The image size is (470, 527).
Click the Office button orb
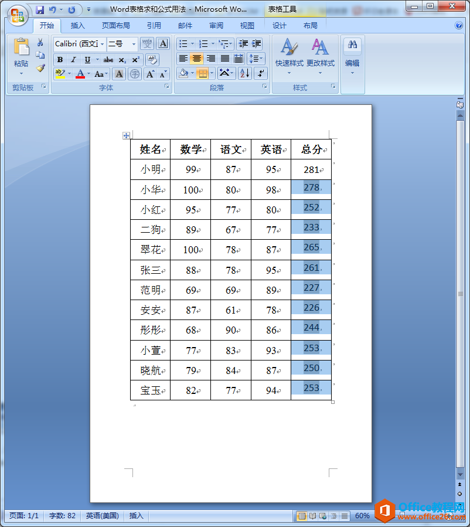tap(18, 15)
